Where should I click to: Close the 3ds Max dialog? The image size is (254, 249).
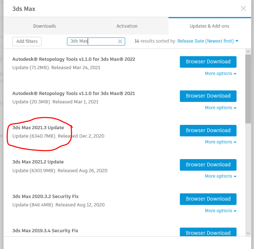click(x=243, y=8)
